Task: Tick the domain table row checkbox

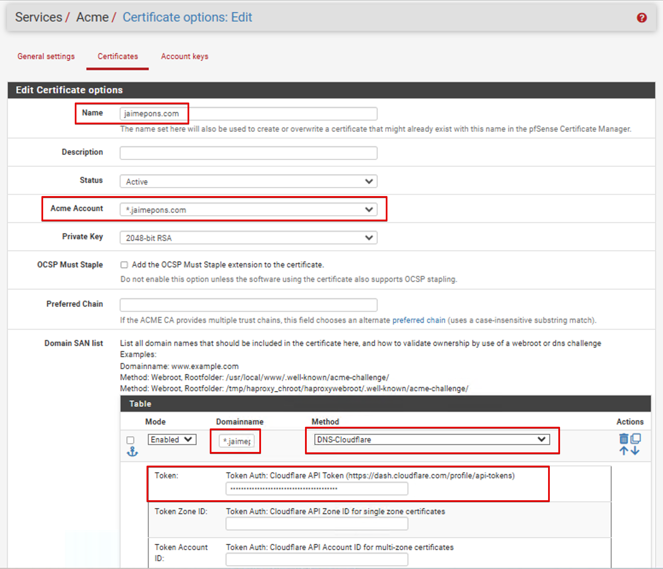Action: 131,440
